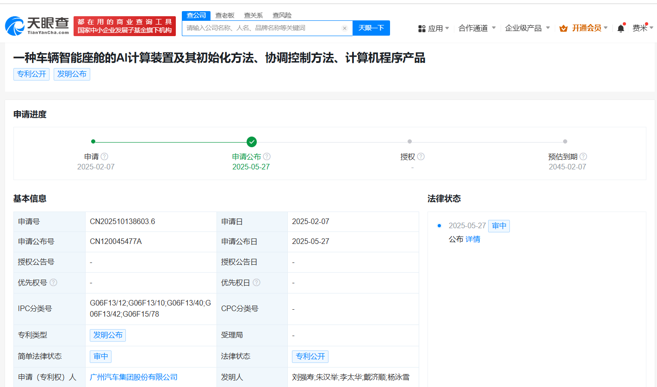Click help icon next to 优先权号
The image size is (657, 387).
[x=54, y=282]
